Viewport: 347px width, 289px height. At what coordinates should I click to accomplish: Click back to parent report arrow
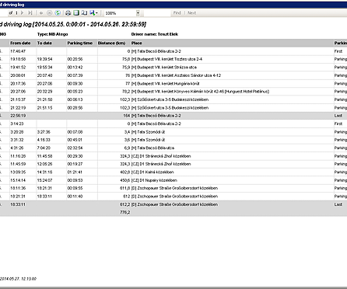click(41, 12)
